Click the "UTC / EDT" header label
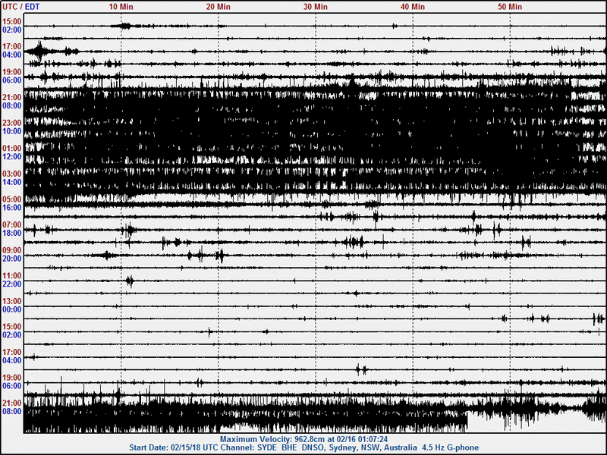This screenshot has height=455, width=607. (x=21, y=7)
